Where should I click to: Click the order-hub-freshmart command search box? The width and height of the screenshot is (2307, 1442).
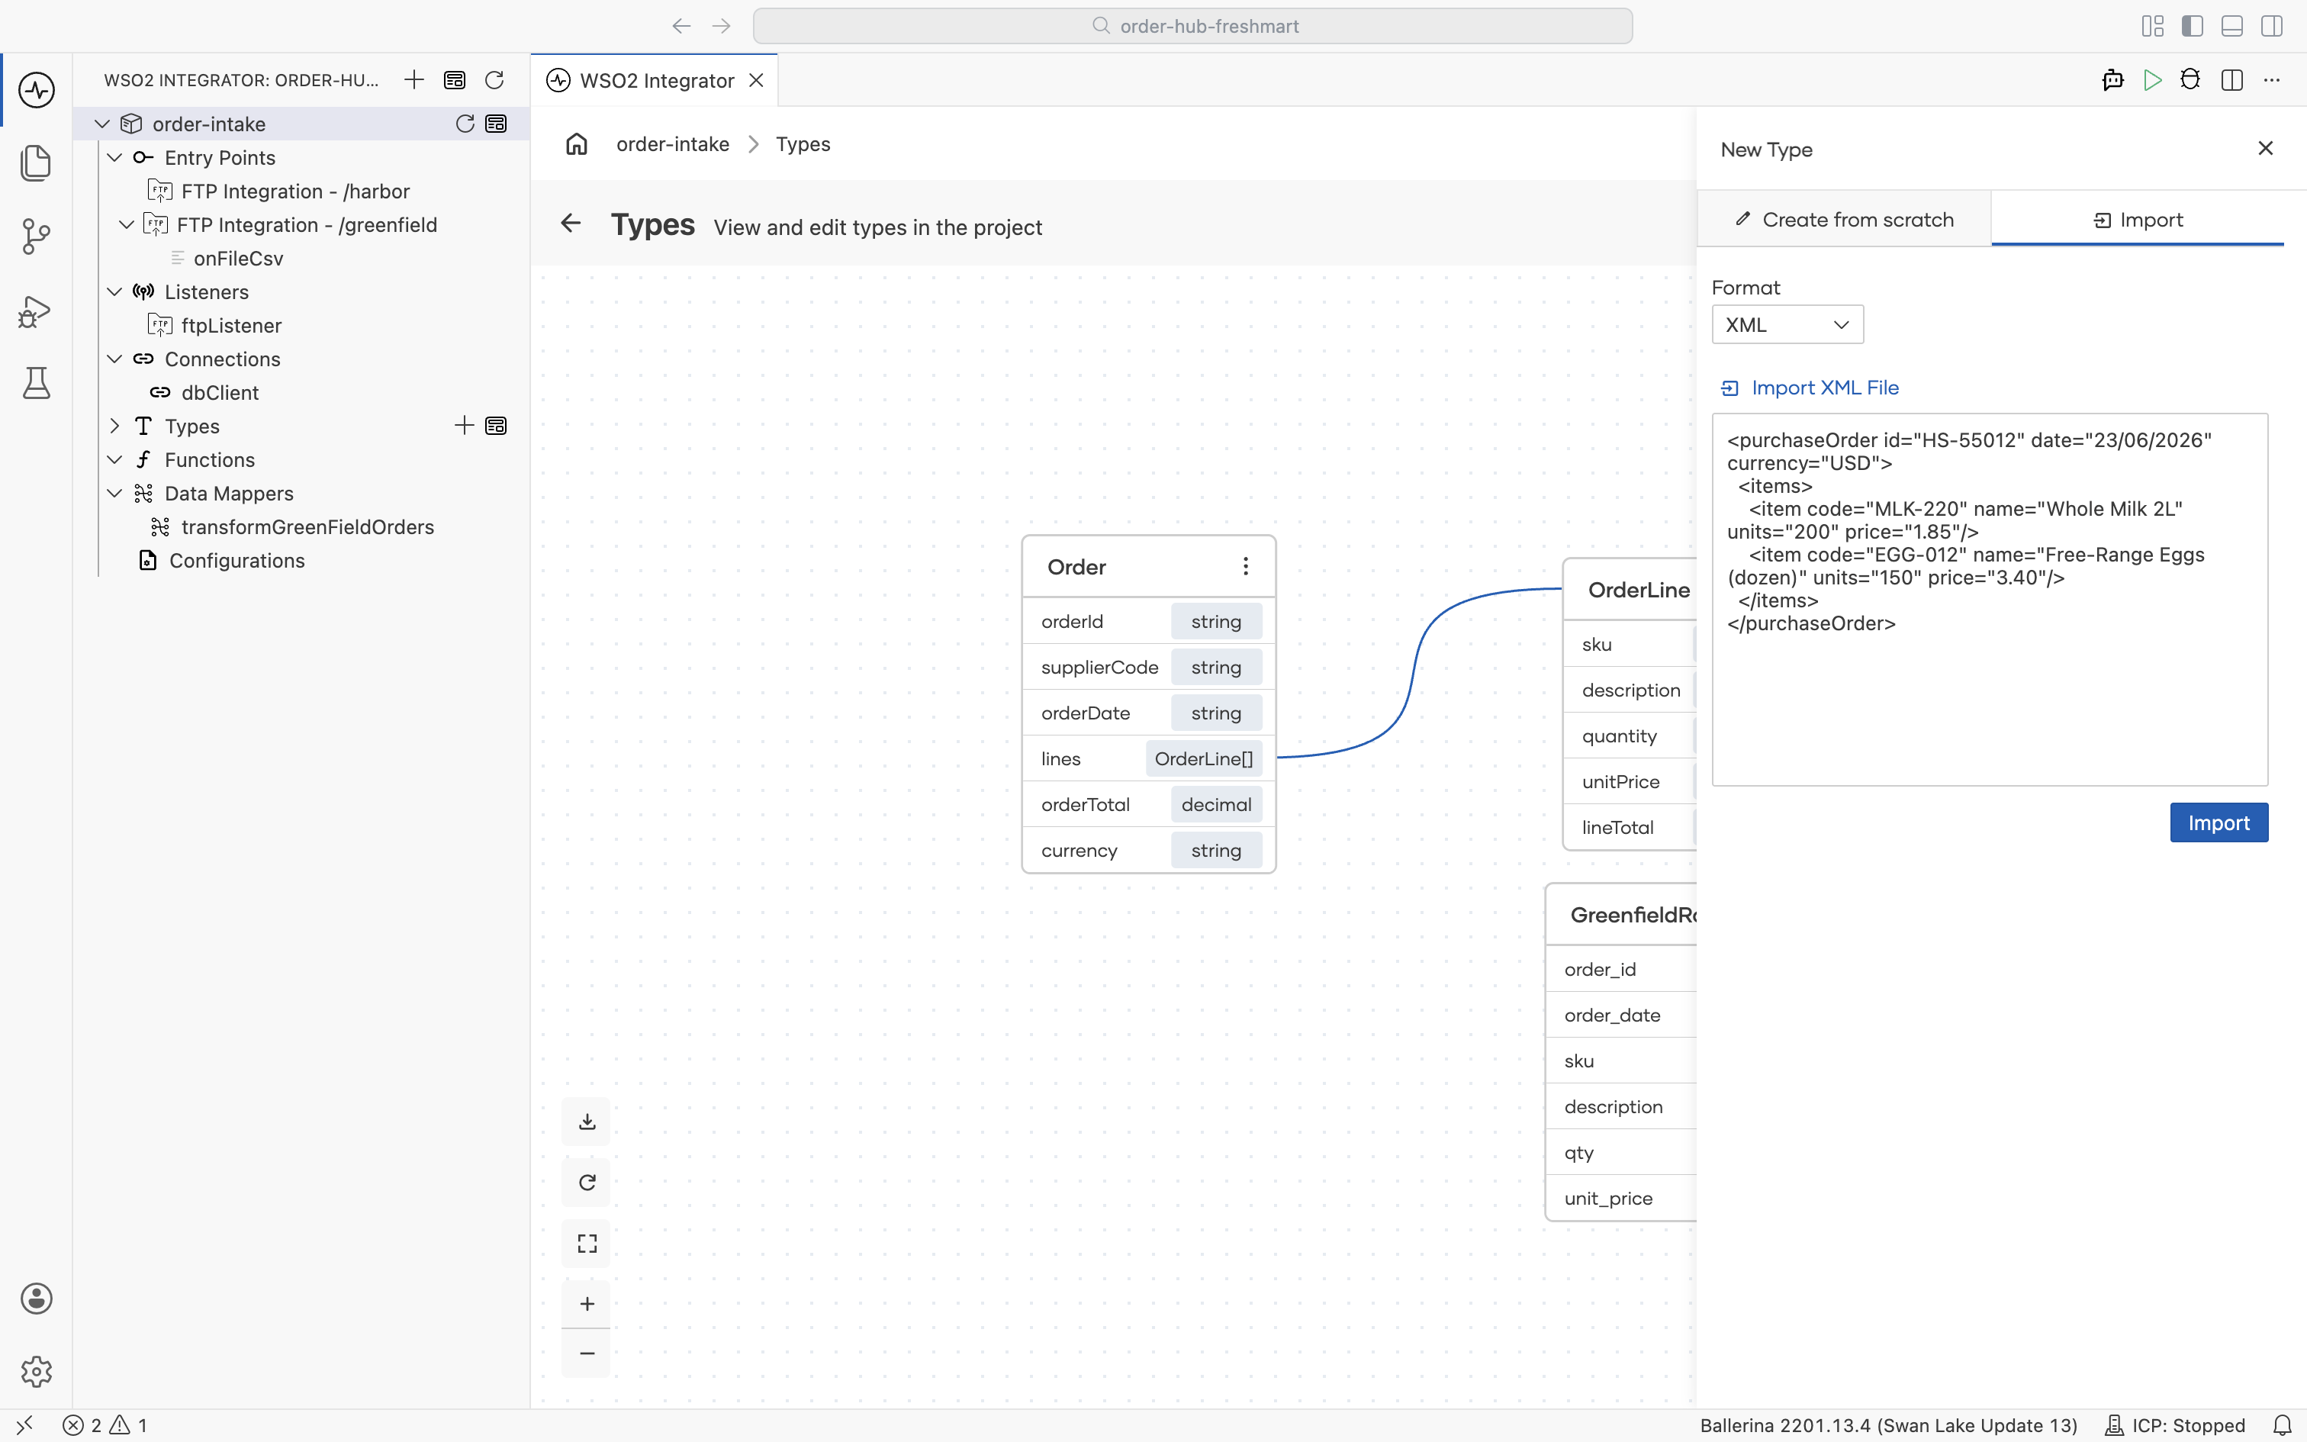[1192, 26]
